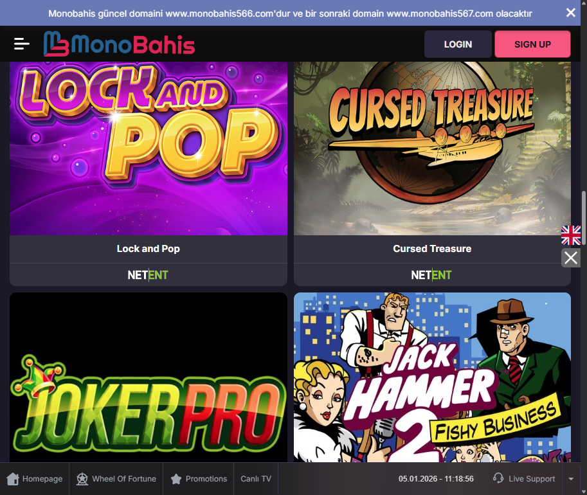Expand the bottom bar dropdown arrow
The width and height of the screenshot is (587, 495).
coord(571,478)
